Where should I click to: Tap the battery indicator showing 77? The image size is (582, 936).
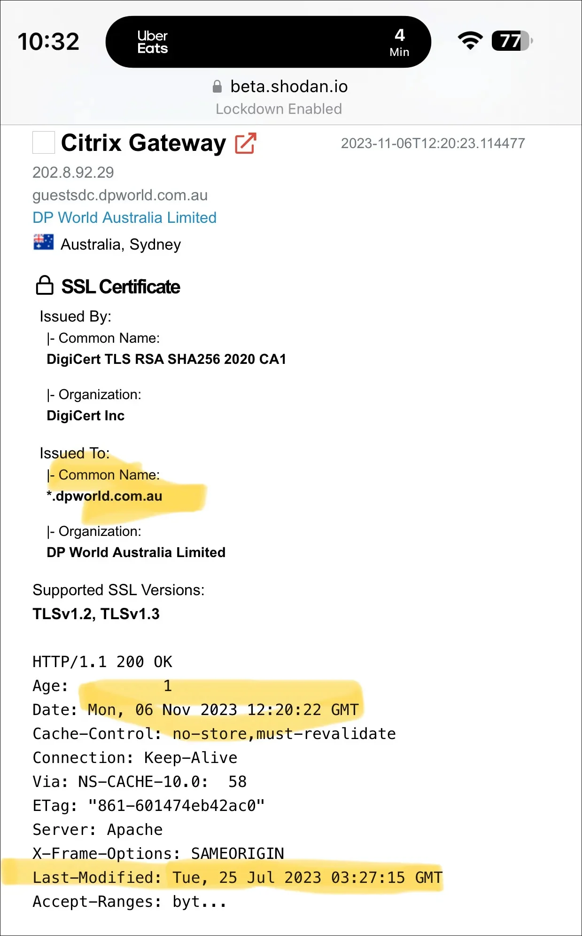point(511,41)
